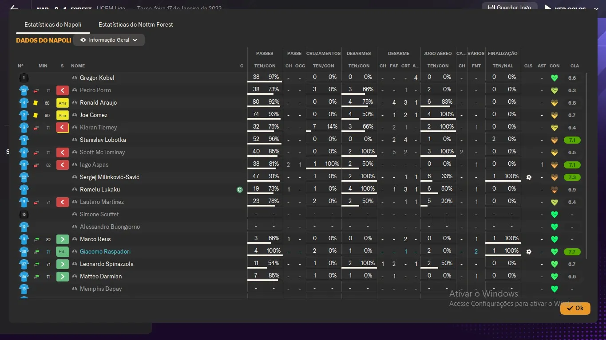Open Giacomo Raspadori's player profile link
This screenshot has width=606, height=340.
click(x=105, y=252)
